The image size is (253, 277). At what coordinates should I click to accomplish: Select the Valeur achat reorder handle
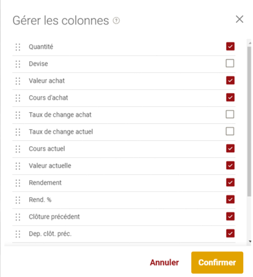pyautogui.click(x=18, y=81)
